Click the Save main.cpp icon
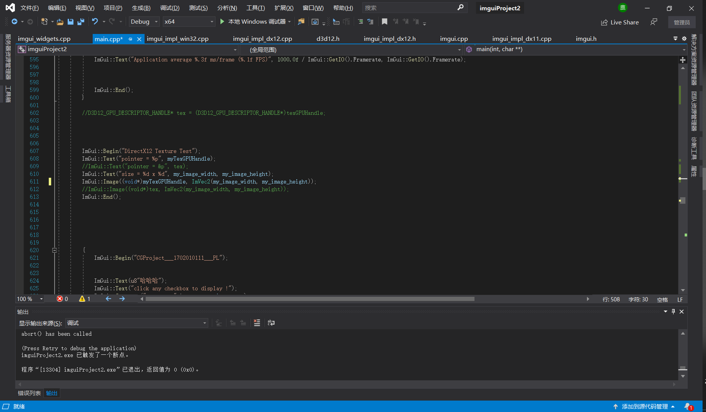This screenshot has width=706, height=412. (70, 22)
